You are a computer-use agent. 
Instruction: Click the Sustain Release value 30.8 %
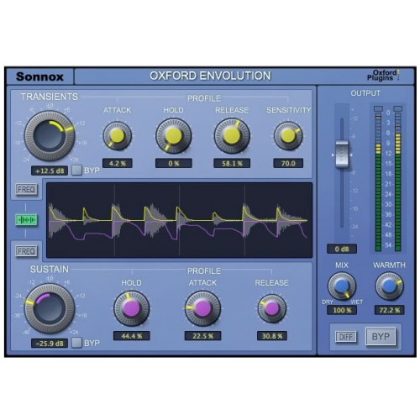pyautogui.click(x=272, y=336)
